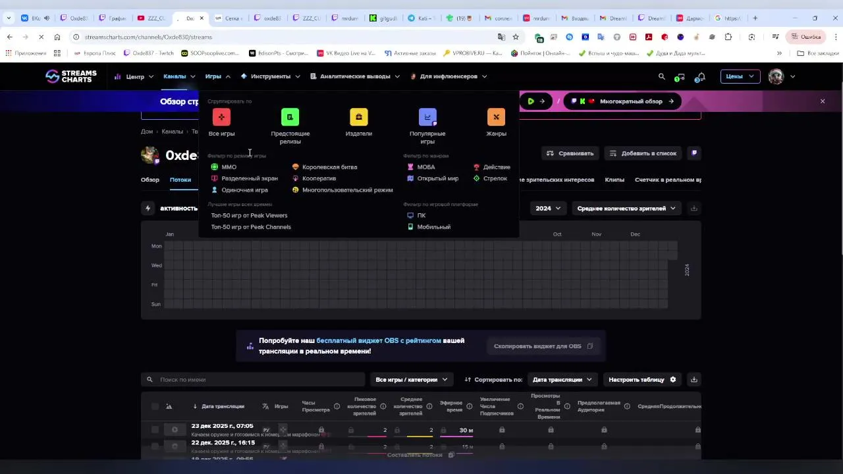Image resolution: width=843 pixels, height=474 pixels.
Task: Select 'ММО' game mode filter
Action: (x=223, y=167)
